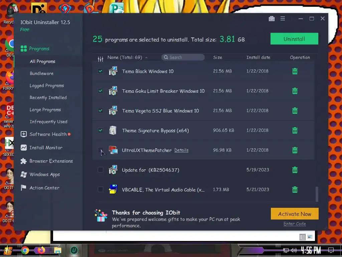Uncheck Theme Signature Bypass (x64) checkbox

(x=100, y=130)
